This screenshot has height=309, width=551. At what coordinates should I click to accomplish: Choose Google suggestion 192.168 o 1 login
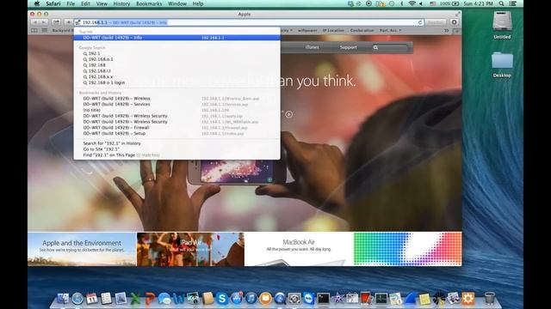pyautogui.click(x=176, y=82)
